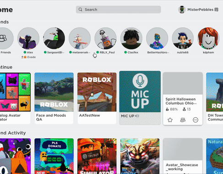Open Alex's friend avatar

(x=28, y=38)
